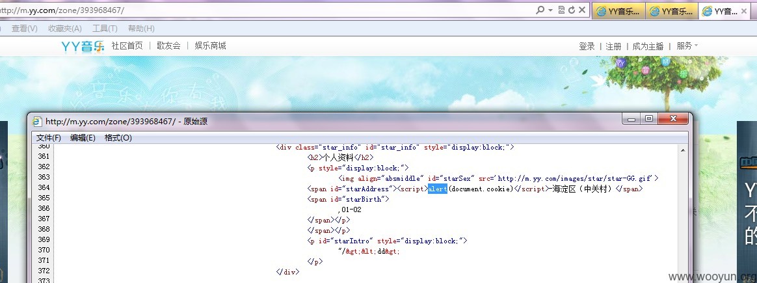Switch to the second YY音乐 browser tab
The image size is (757, 283).
pos(672,11)
